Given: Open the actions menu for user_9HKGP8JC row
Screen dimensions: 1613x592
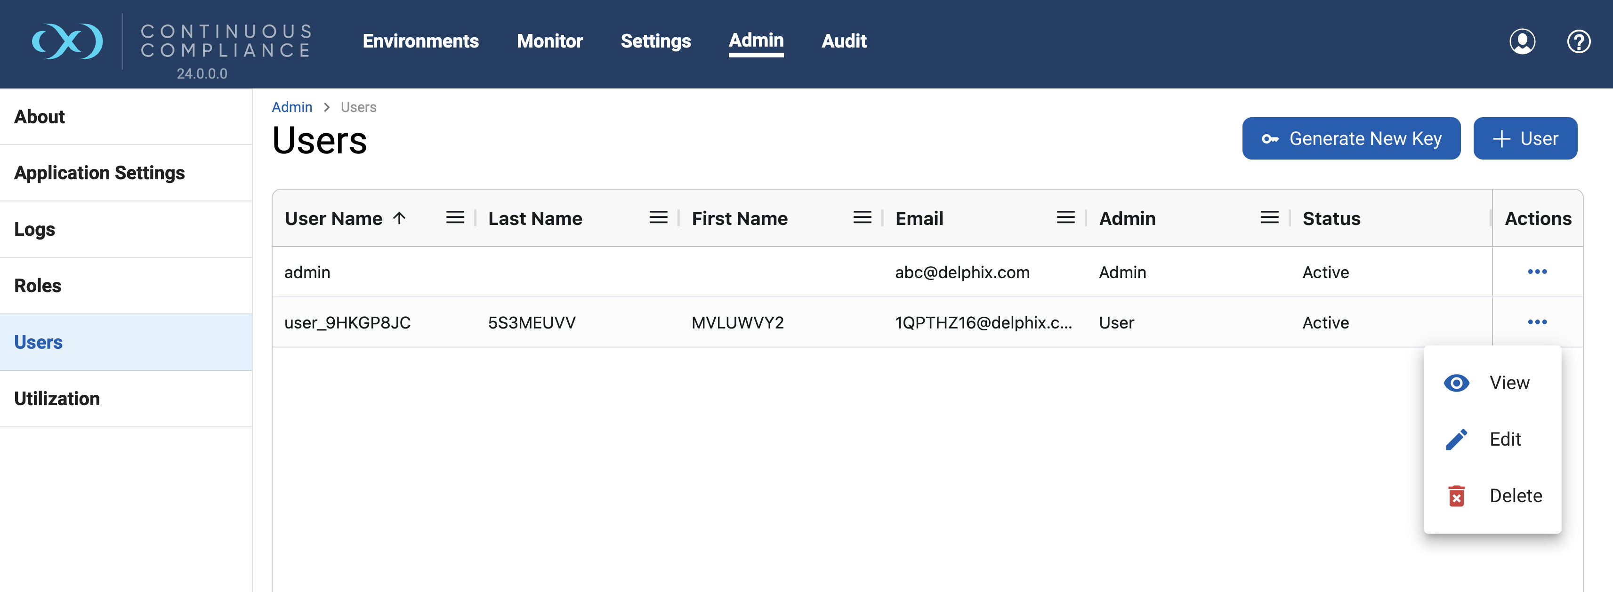Looking at the screenshot, I should 1538,322.
